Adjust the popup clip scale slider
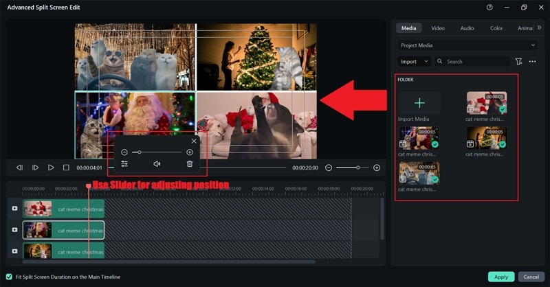The image size is (550, 287). click(157, 152)
